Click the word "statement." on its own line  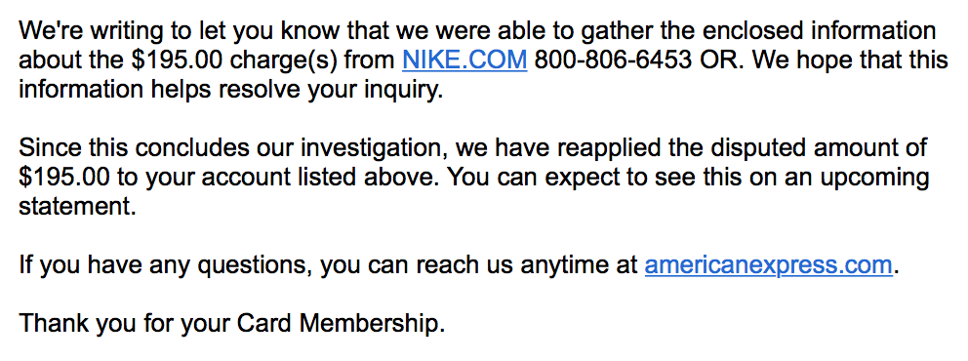coord(77,207)
